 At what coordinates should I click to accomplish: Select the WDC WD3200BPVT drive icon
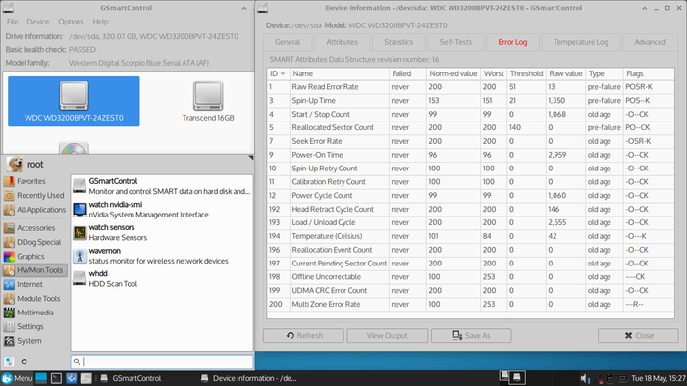74,102
